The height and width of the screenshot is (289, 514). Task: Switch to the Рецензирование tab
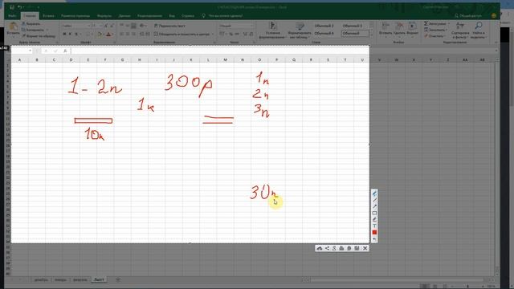pos(149,16)
